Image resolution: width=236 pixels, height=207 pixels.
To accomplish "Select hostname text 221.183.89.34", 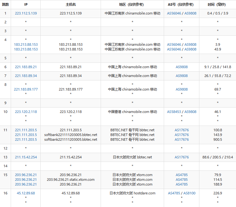I will 71,76.
